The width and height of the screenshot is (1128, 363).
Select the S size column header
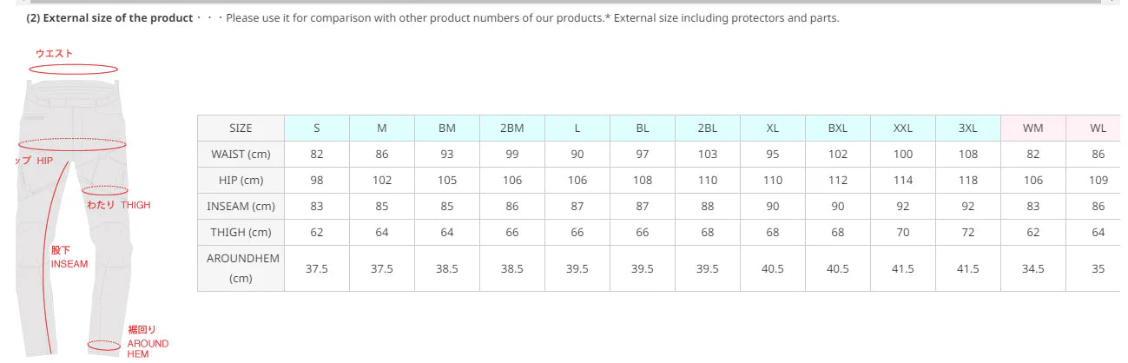[317, 128]
